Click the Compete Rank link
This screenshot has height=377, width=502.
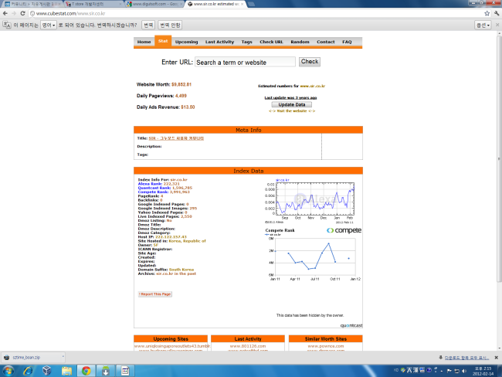coord(153,192)
